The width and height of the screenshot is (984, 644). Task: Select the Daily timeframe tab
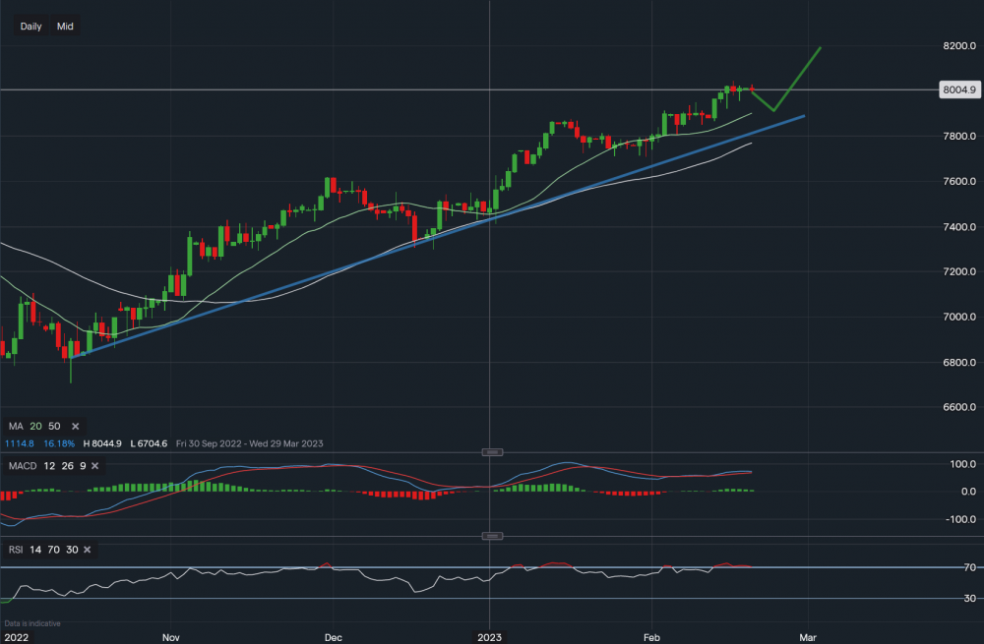(x=31, y=27)
